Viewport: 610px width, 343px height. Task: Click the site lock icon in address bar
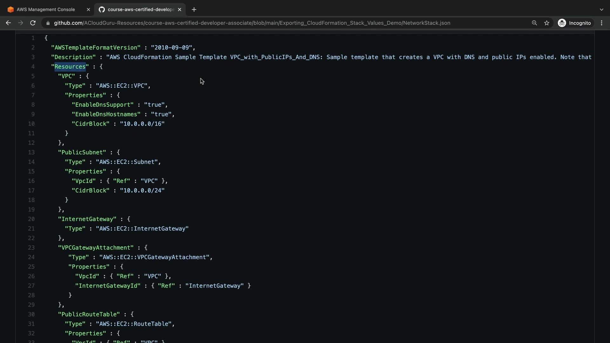(x=48, y=23)
